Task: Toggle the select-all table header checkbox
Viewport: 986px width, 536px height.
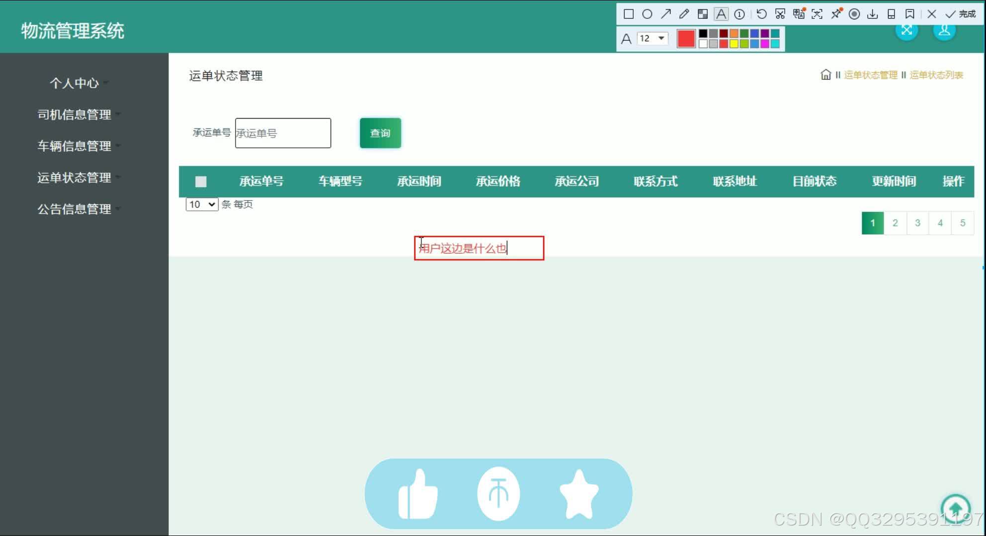Action: (x=201, y=182)
